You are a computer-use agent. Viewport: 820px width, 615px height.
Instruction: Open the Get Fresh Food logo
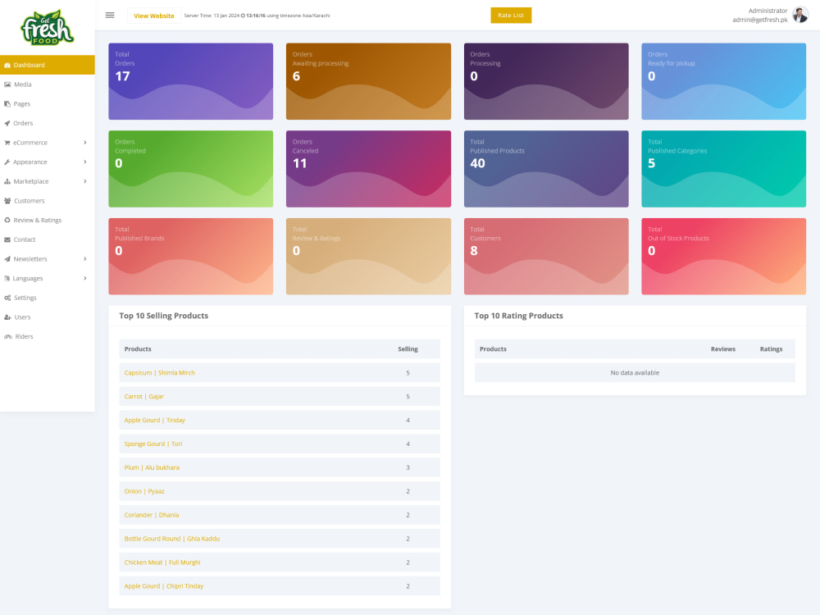tap(47, 27)
